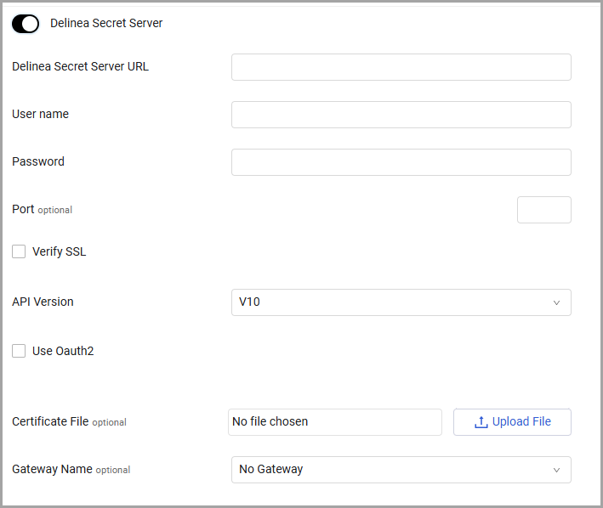Click the Delinea Secret Server URL label
603x508 pixels.
coord(81,66)
